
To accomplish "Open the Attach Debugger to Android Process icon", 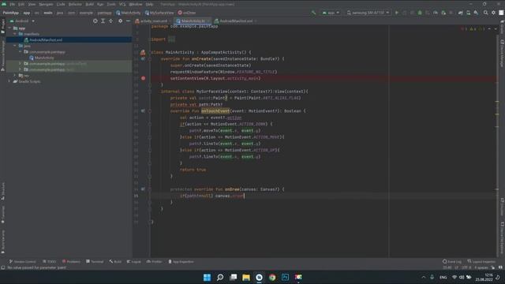I will [443, 13].
